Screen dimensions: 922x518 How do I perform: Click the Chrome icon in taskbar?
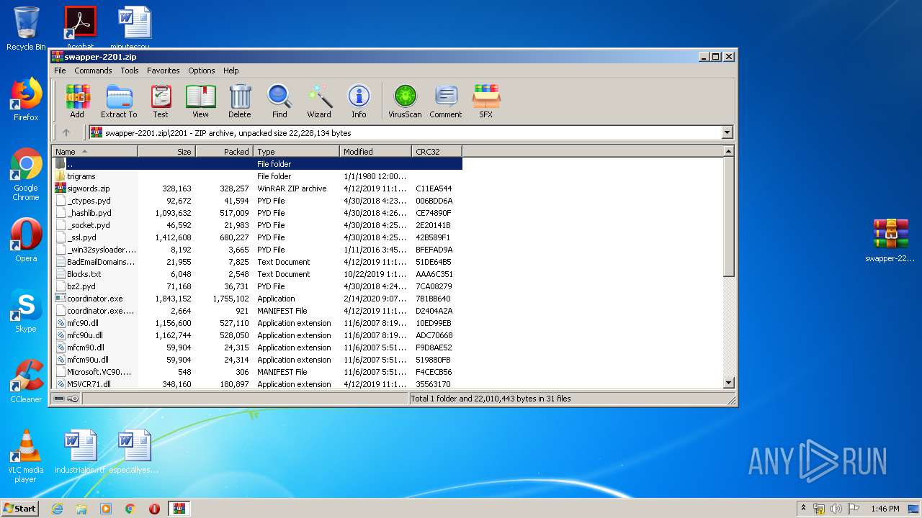pyautogui.click(x=130, y=509)
